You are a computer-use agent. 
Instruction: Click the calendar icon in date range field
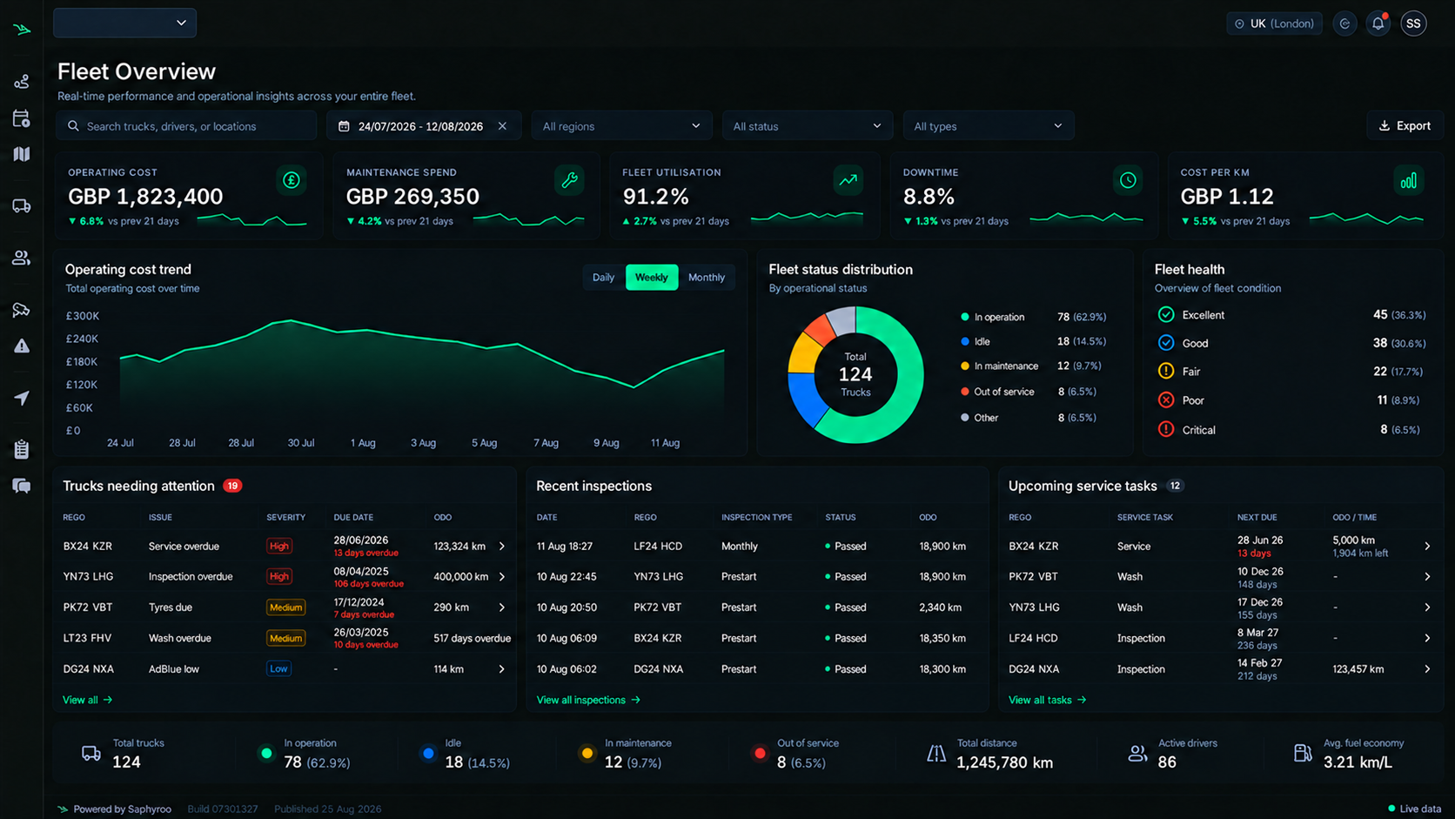344,126
